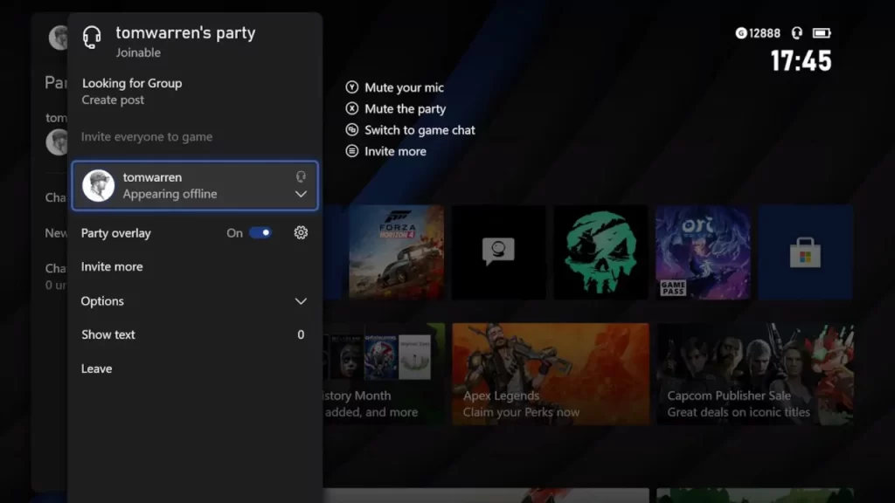Open the Sea of Thieves skull tile
The image size is (895, 503).
tap(600, 252)
